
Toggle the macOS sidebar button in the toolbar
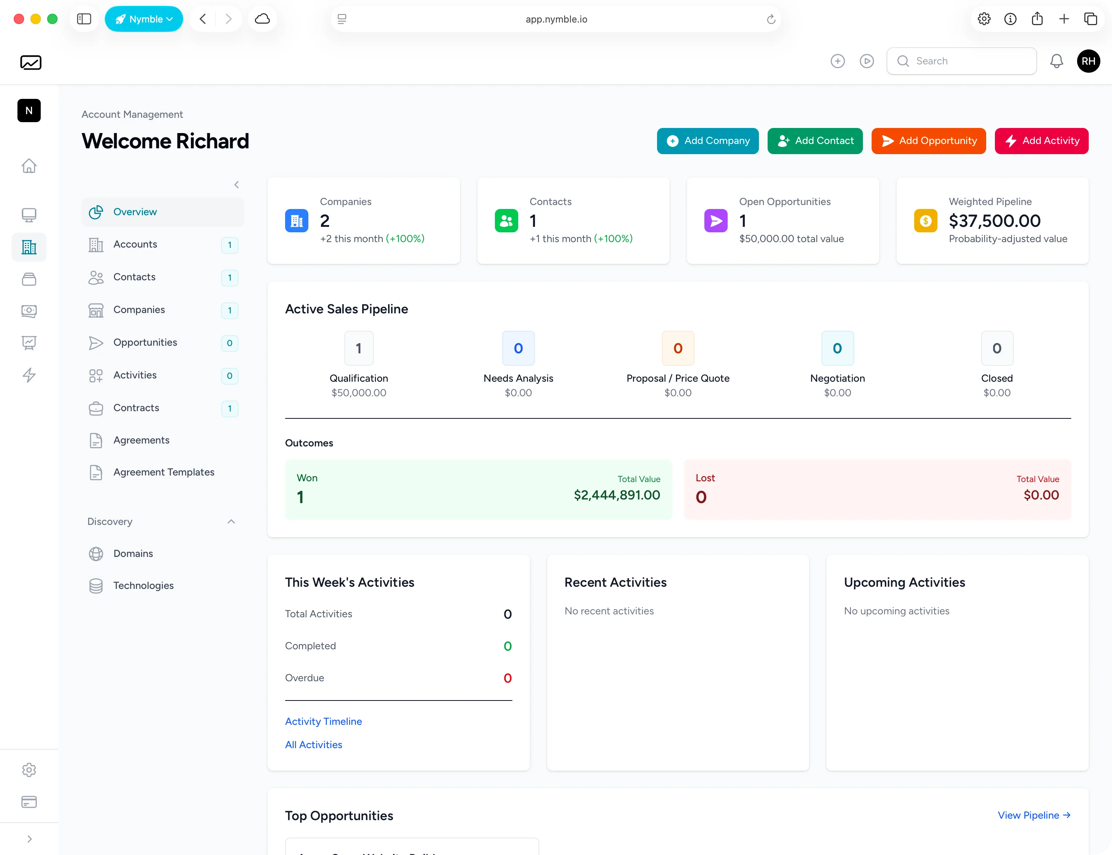pos(84,19)
